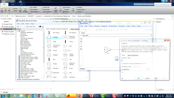Pick the Data Type Conversion block
The image size is (174, 98).
coord(65,37)
